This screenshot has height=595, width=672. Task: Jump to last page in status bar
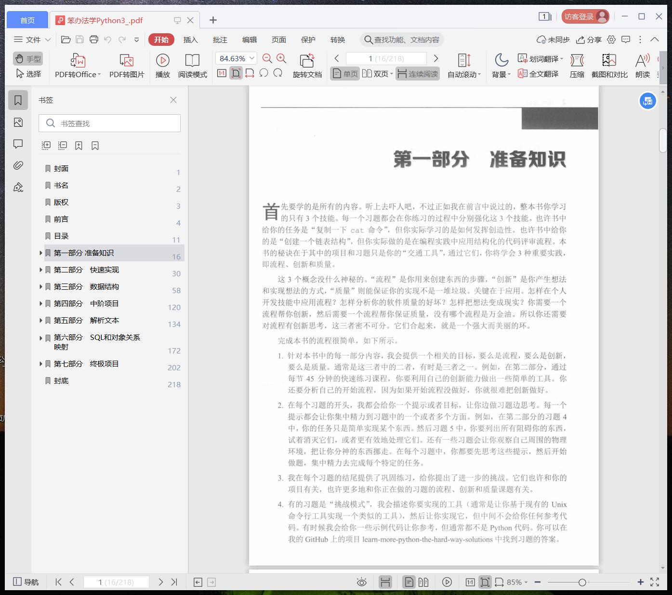(174, 582)
